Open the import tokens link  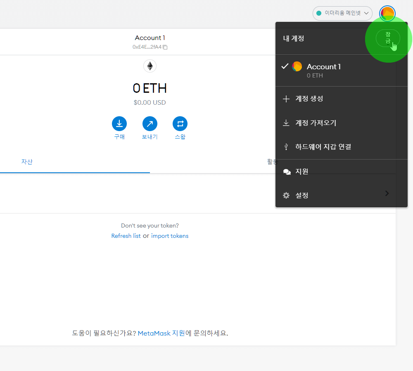[x=170, y=235]
